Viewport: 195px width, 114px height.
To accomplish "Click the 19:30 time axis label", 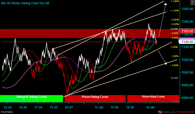I will [53, 107].
